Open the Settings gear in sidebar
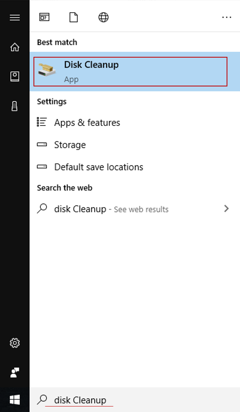This screenshot has width=240, height=412. (x=15, y=343)
